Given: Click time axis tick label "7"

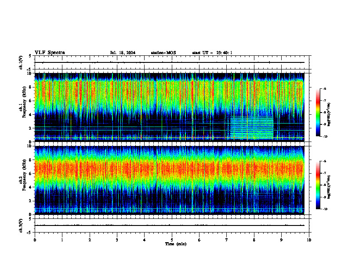Looking at the screenshot, I should 227,240.
